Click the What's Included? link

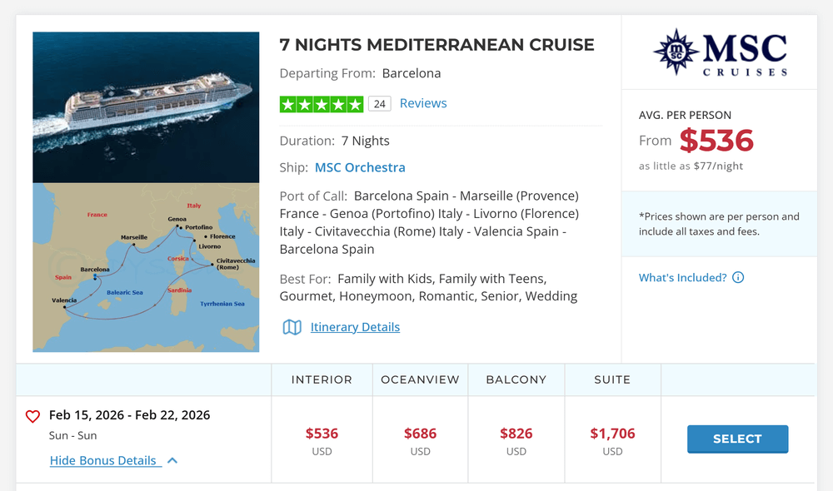[682, 277]
